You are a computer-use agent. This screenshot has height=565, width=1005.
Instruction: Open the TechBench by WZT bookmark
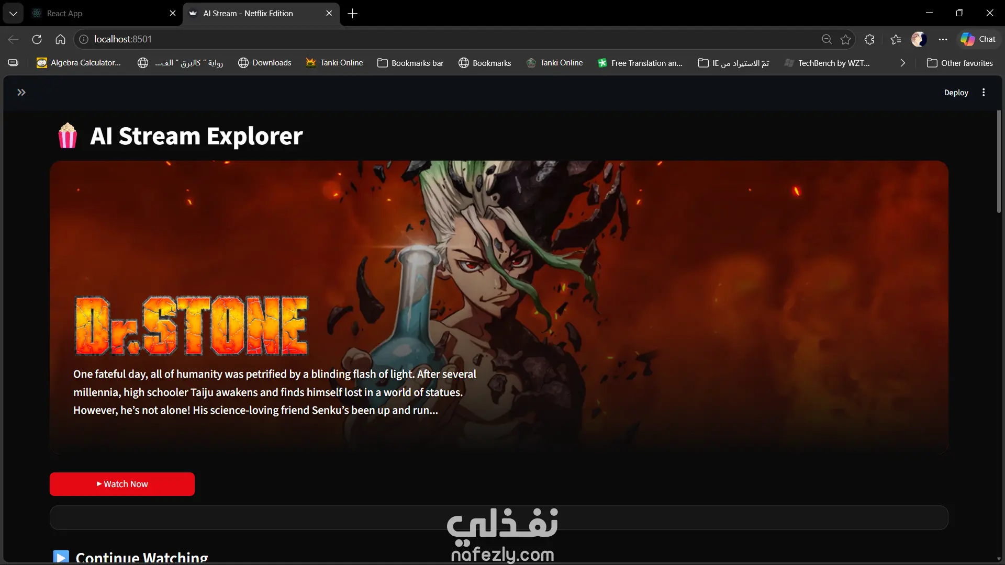827,63
